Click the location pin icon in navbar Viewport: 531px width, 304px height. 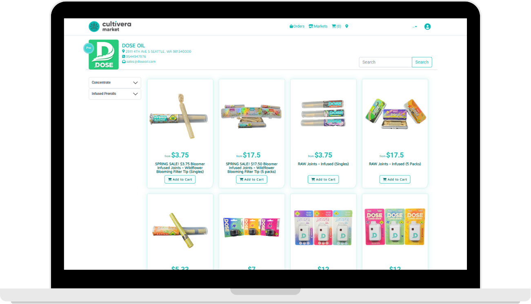point(347,26)
